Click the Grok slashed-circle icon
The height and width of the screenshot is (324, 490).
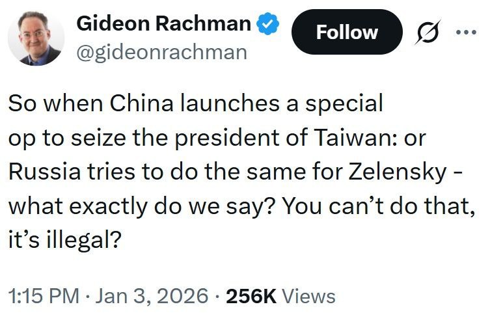pyautogui.click(x=426, y=33)
